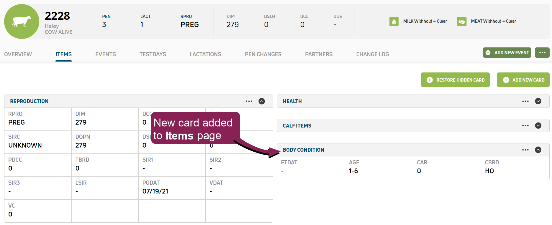Go to the Lactations tab
Image resolution: width=552 pixels, height=225 pixels.
coord(205,54)
